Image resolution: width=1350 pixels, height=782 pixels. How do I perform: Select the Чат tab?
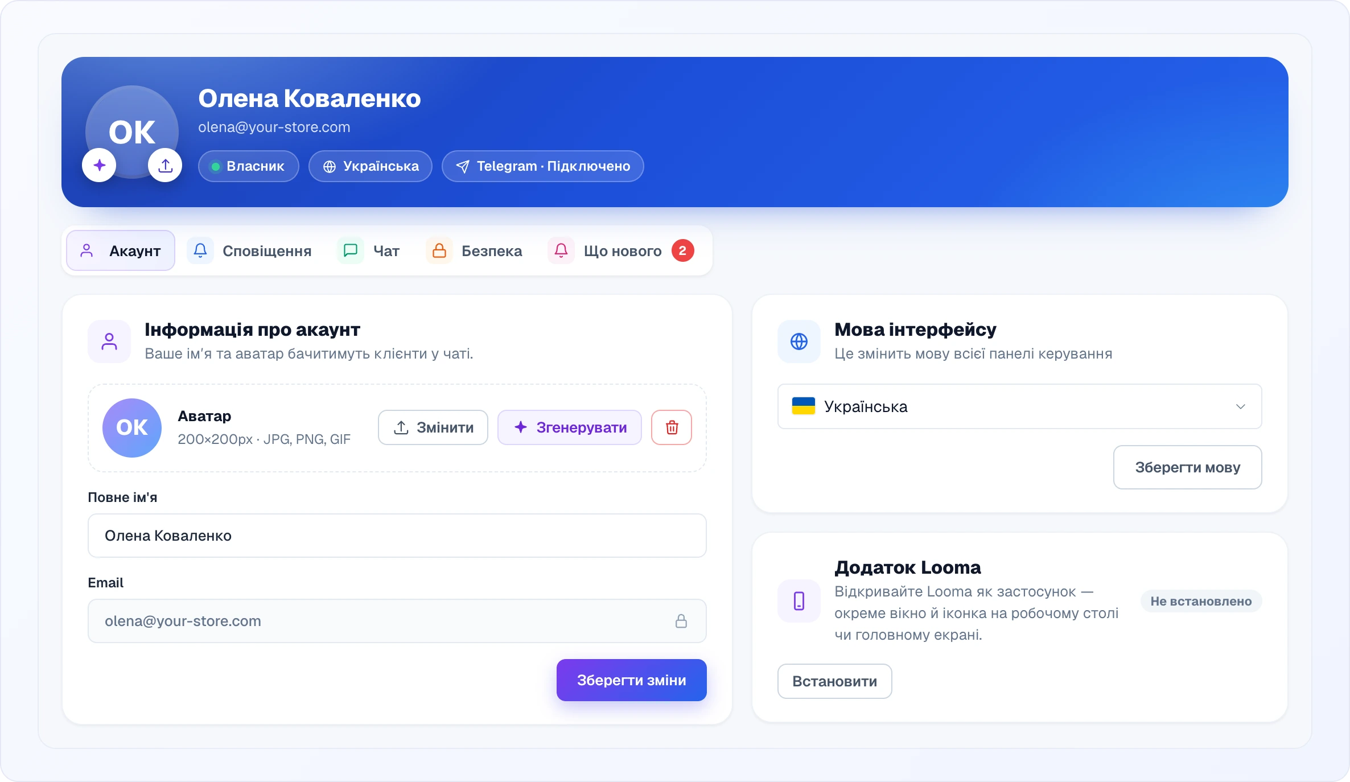(369, 250)
